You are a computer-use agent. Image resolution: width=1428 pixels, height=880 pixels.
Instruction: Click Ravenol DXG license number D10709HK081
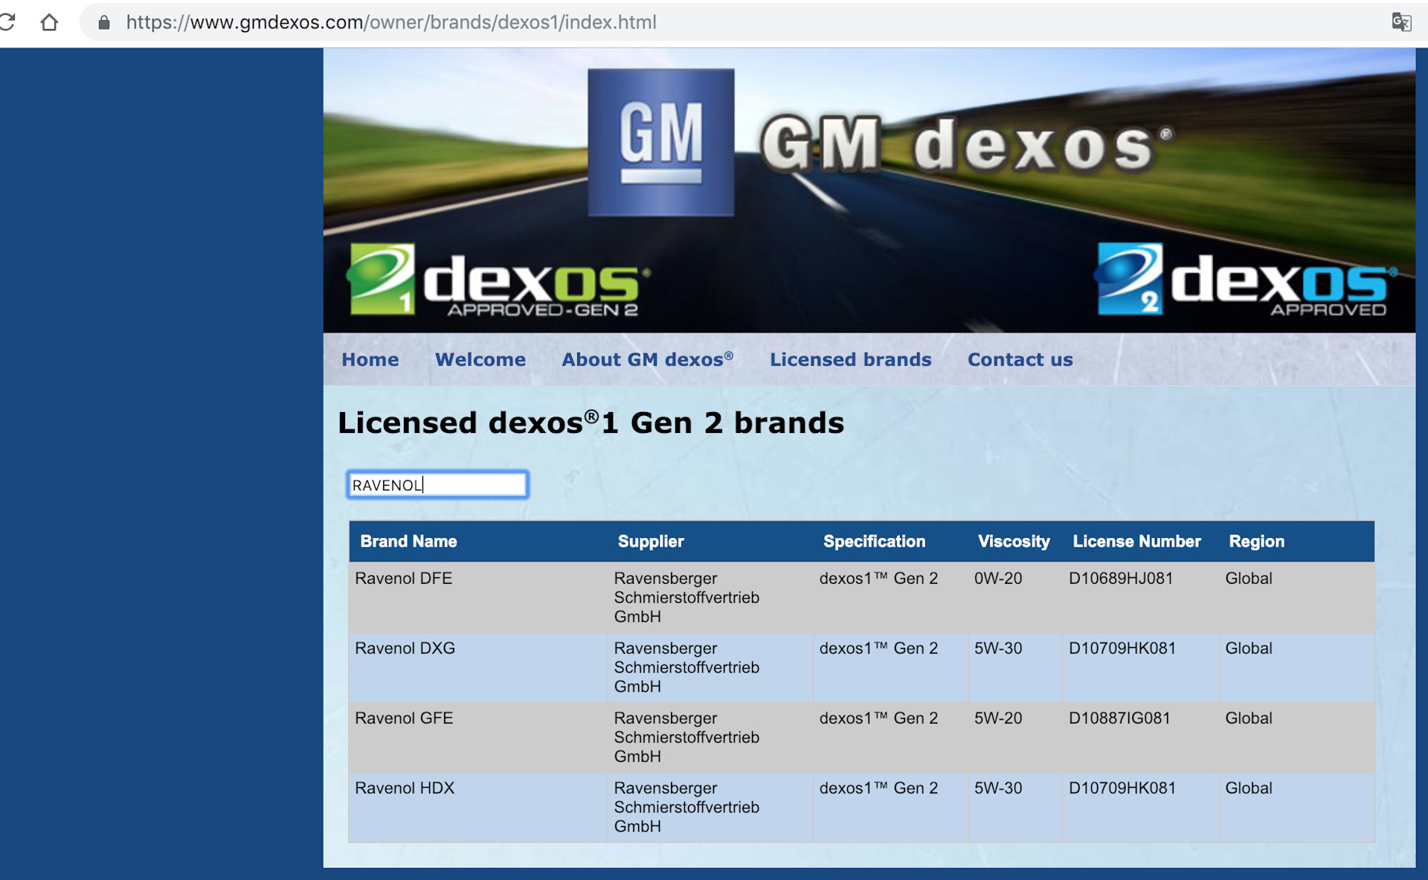(x=1122, y=649)
